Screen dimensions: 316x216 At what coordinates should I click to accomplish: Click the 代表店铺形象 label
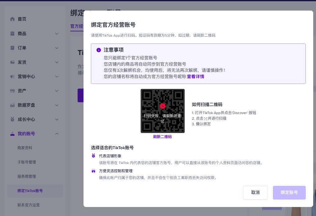[110, 156]
